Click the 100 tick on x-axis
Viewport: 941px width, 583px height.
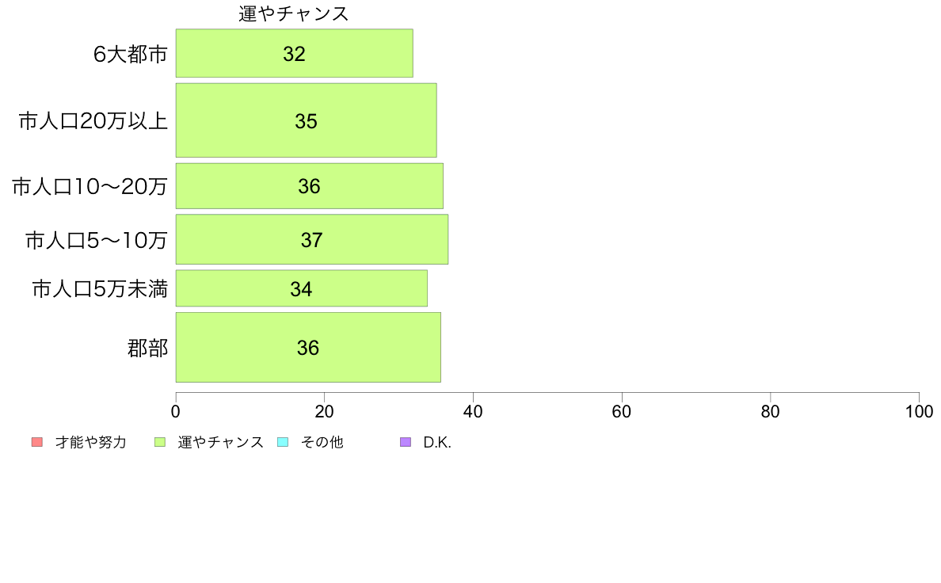pyautogui.click(x=919, y=412)
